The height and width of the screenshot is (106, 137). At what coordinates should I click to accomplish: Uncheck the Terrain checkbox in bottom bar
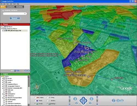point(35,104)
